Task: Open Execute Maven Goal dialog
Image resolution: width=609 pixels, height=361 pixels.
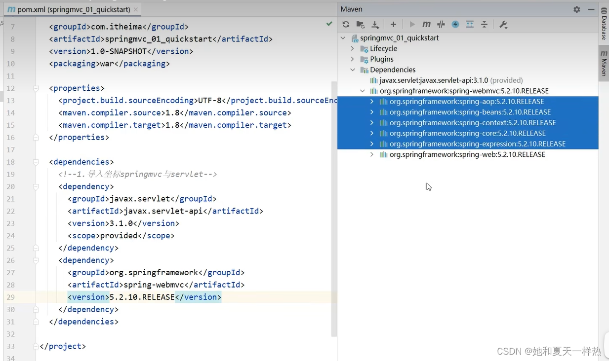Action: 426,24
